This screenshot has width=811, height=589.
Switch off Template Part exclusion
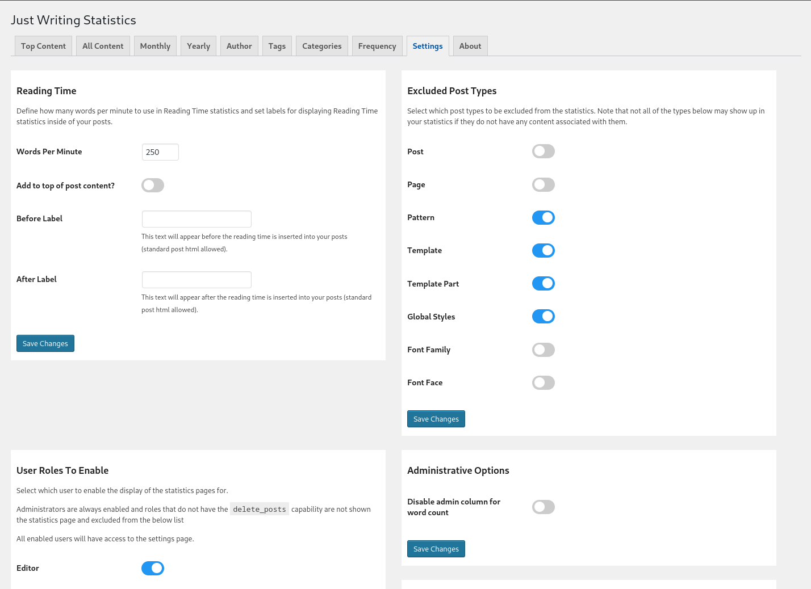544,283
